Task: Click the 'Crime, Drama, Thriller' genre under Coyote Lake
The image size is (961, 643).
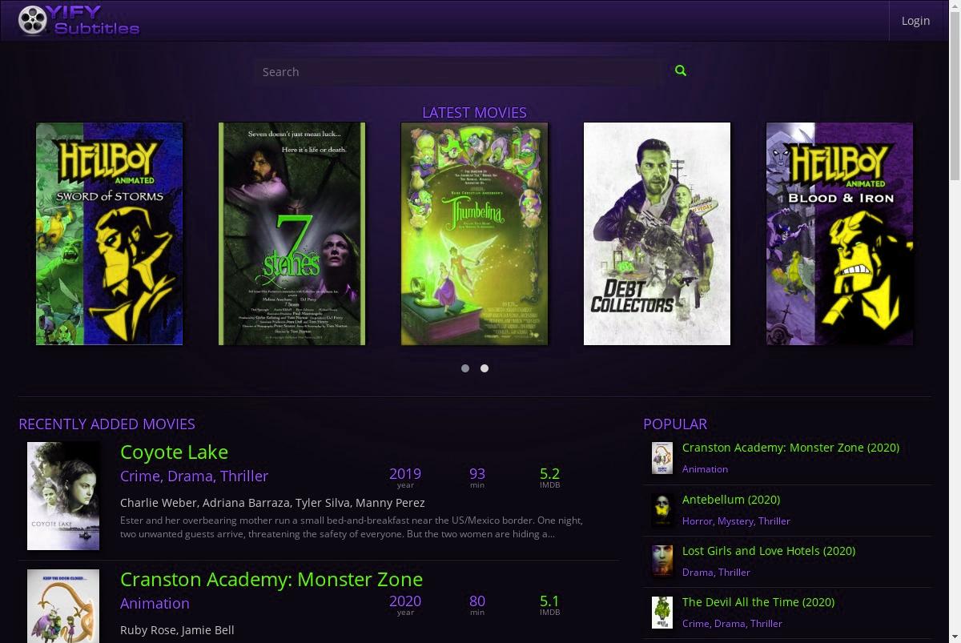Action: coord(194,476)
